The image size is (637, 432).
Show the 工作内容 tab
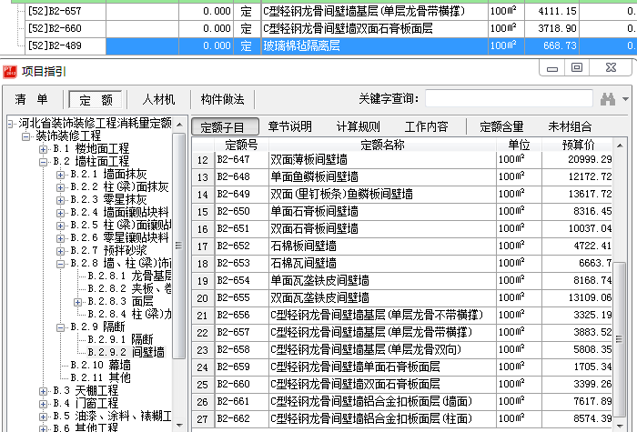click(427, 126)
